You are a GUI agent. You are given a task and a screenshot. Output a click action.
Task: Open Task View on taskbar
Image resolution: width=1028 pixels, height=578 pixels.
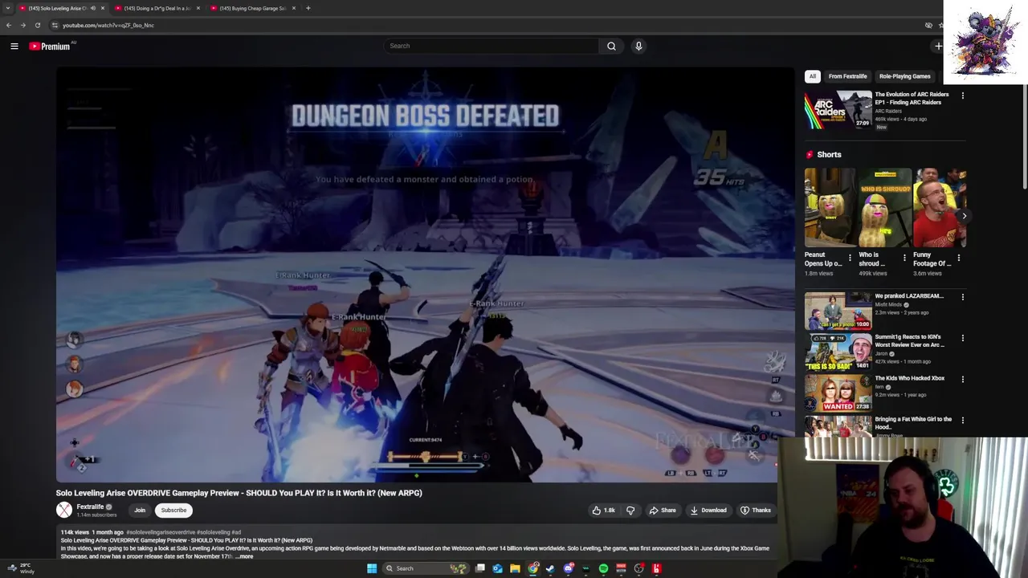pos(480,568)
